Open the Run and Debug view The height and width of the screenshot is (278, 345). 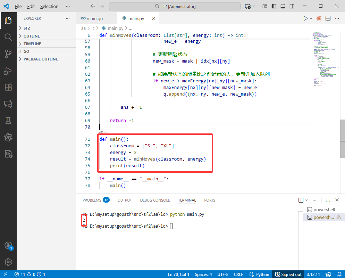[8, 71]
